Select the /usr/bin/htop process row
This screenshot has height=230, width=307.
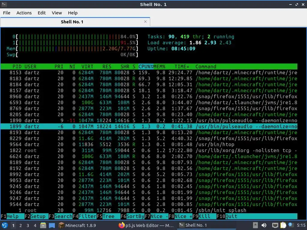click(x=149, y=145)
